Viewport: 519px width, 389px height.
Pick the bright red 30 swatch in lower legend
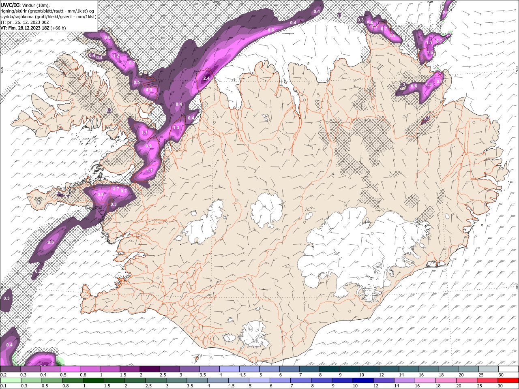click(508, 380)
